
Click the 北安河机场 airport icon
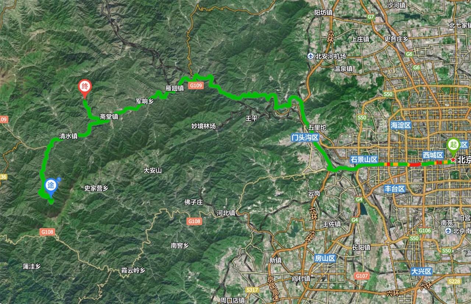tap(312, 56)
